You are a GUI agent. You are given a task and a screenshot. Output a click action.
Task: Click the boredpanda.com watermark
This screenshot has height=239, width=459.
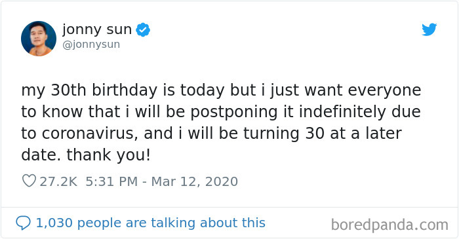(389, 225)
